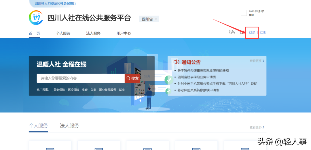This screenshot has height=150, width=311.
Task: Select hot search 医疗保险
Action: tap(73, 90)
